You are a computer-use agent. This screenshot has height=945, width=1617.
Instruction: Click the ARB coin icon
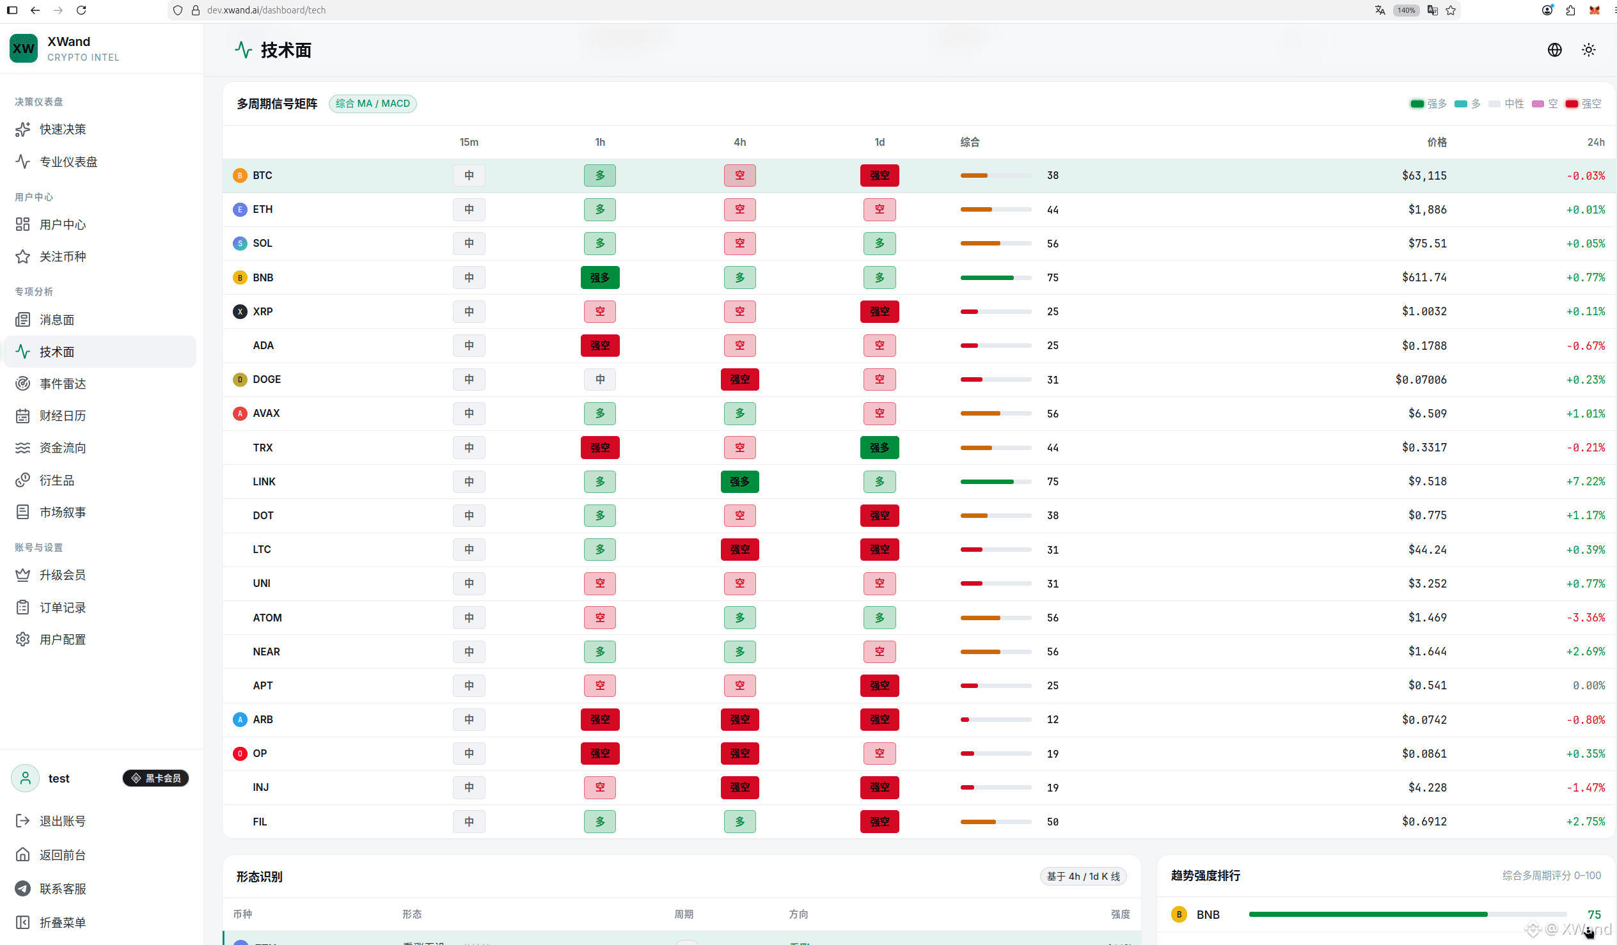coord(240,720)
